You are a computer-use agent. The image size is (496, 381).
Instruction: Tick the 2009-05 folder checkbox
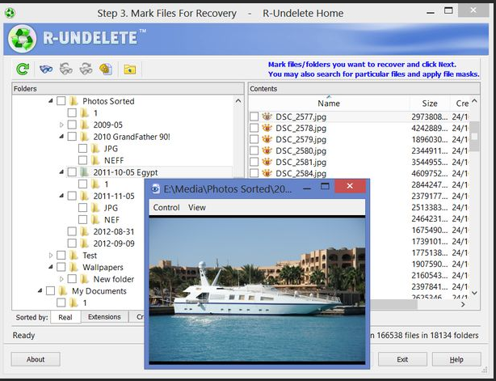[72, 125]
